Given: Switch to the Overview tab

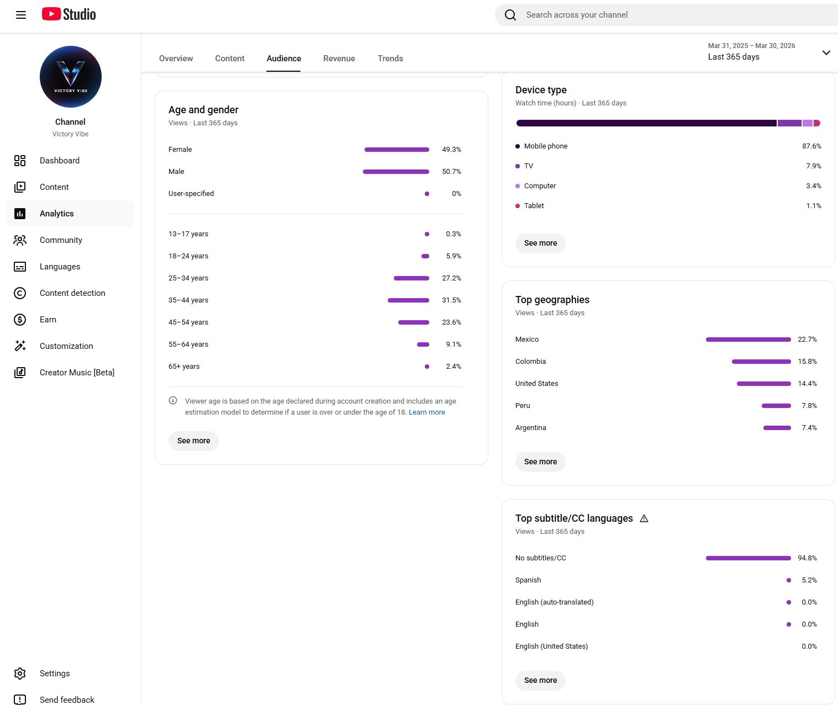Looking at the screenshot, I should [176, 59].
